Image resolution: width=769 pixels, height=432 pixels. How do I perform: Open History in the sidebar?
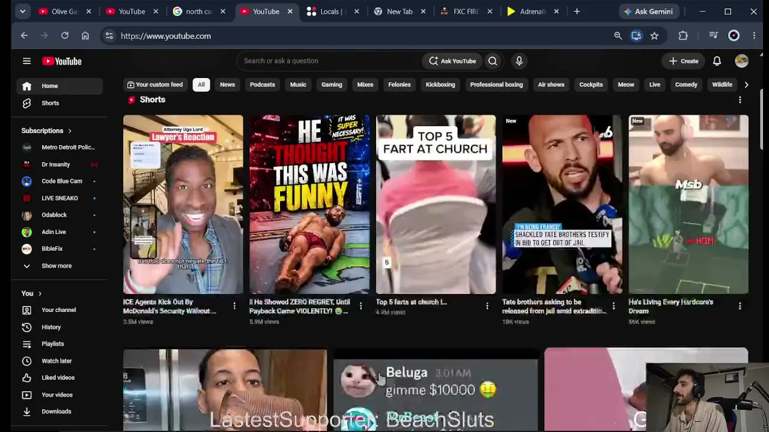pyautogui.click(x=59, y=327)
